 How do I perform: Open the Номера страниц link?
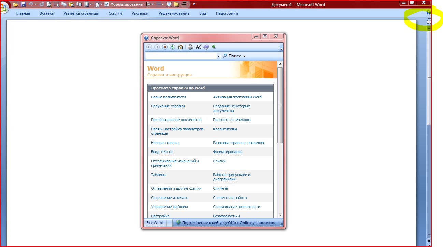click(x=165, y=143)
